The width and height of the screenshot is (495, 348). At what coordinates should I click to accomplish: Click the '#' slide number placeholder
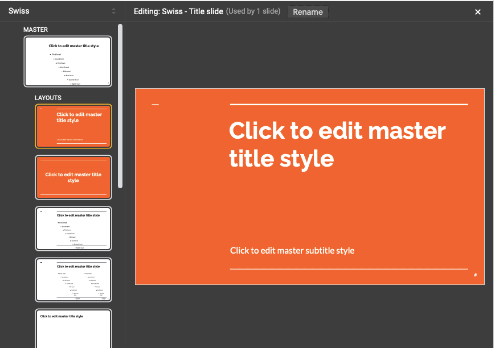pyautogui.click(x=475, y=275)
